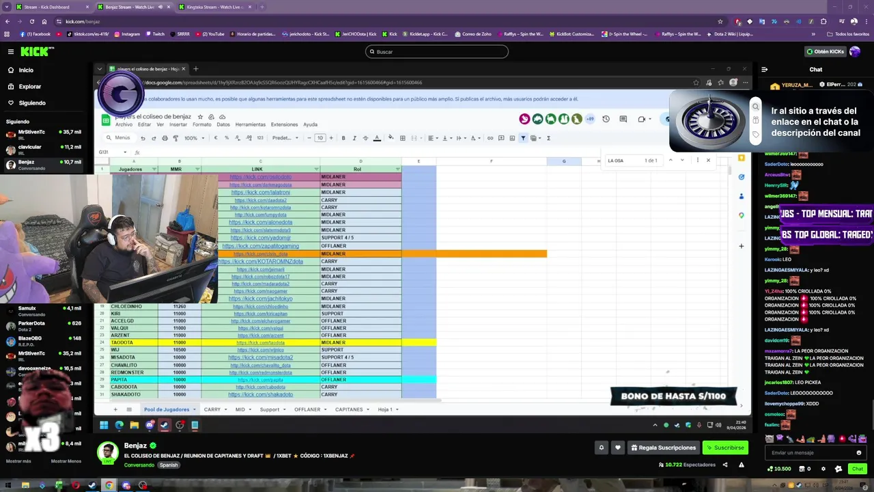This screenshot has width=874, height=492.
Task: Open chat settings gear icon
Action: [823, 469]
